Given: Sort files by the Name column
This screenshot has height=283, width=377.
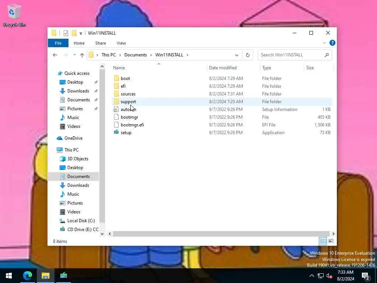Looking at the screenshot, I should coord(158,68).
